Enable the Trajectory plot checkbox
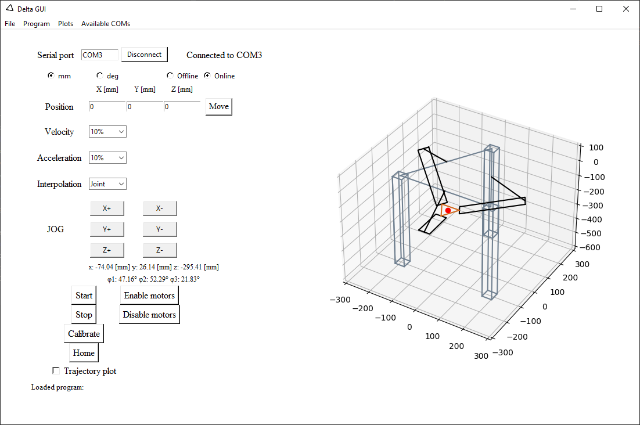This screenshot has width=640, height=425. (x=56, y=371)
